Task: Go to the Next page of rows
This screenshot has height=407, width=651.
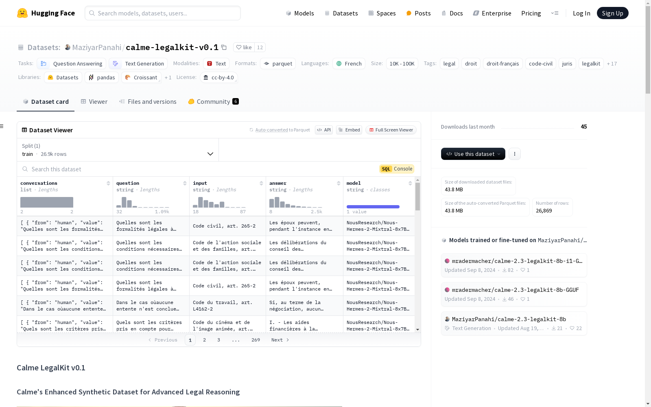Action: tap(280, 340)
